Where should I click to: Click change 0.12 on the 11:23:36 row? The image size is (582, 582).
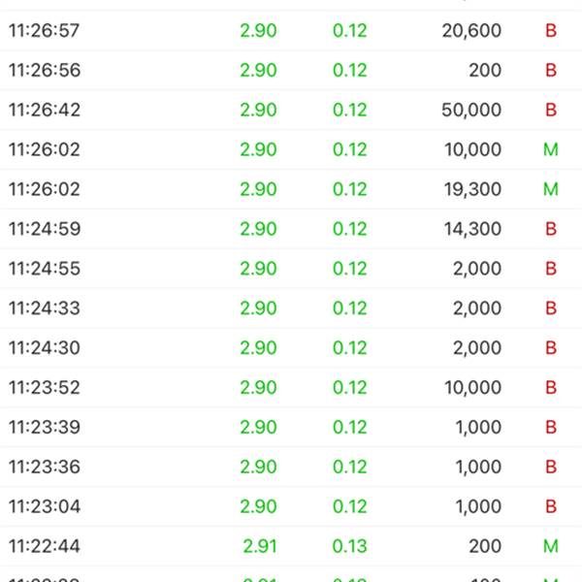point(349,467)
